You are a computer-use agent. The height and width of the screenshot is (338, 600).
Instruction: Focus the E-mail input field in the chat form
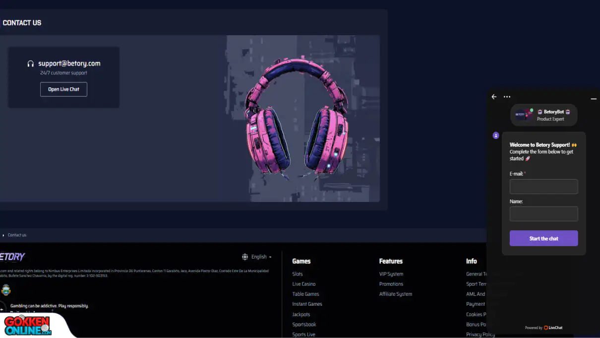543,187
